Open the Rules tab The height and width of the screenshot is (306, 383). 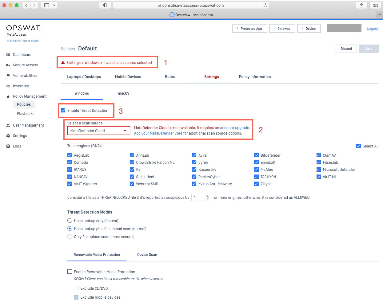pyautogui.click(x=170, y=77)
